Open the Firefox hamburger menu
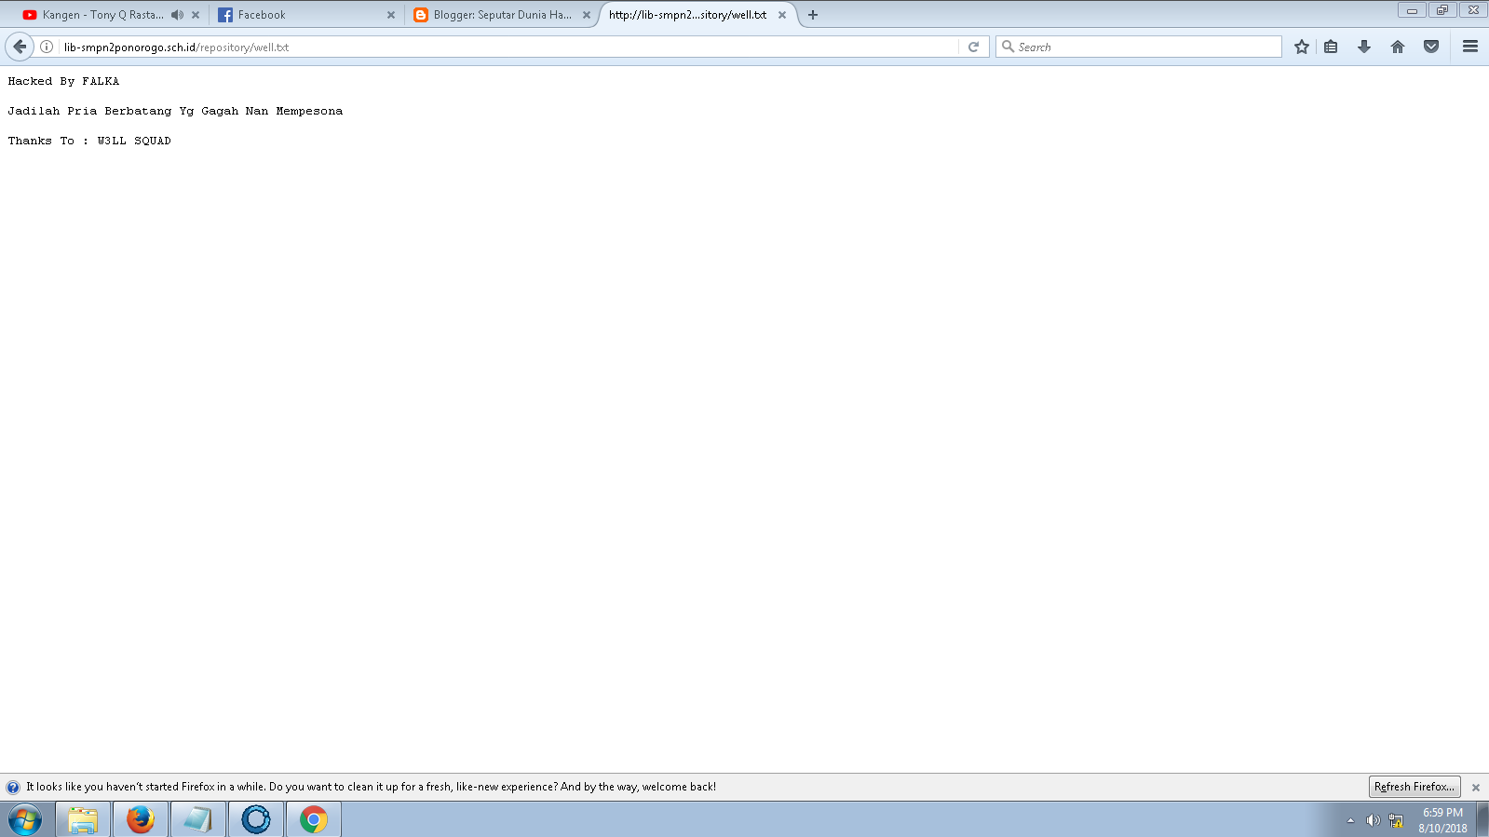 click(1470, 47)
